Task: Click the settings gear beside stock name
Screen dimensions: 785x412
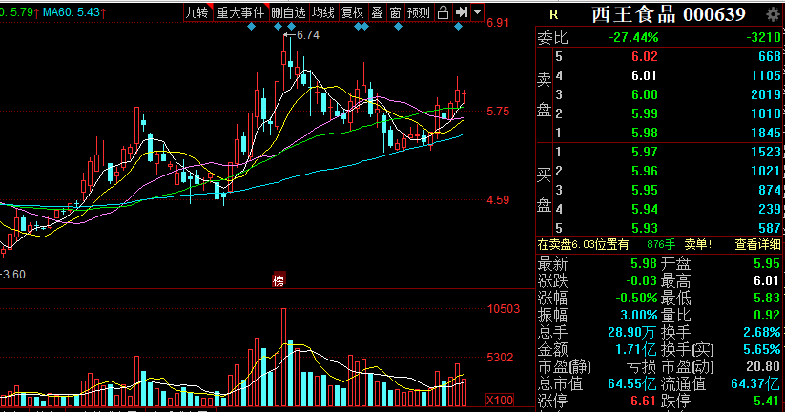Action: click(772, 14)
